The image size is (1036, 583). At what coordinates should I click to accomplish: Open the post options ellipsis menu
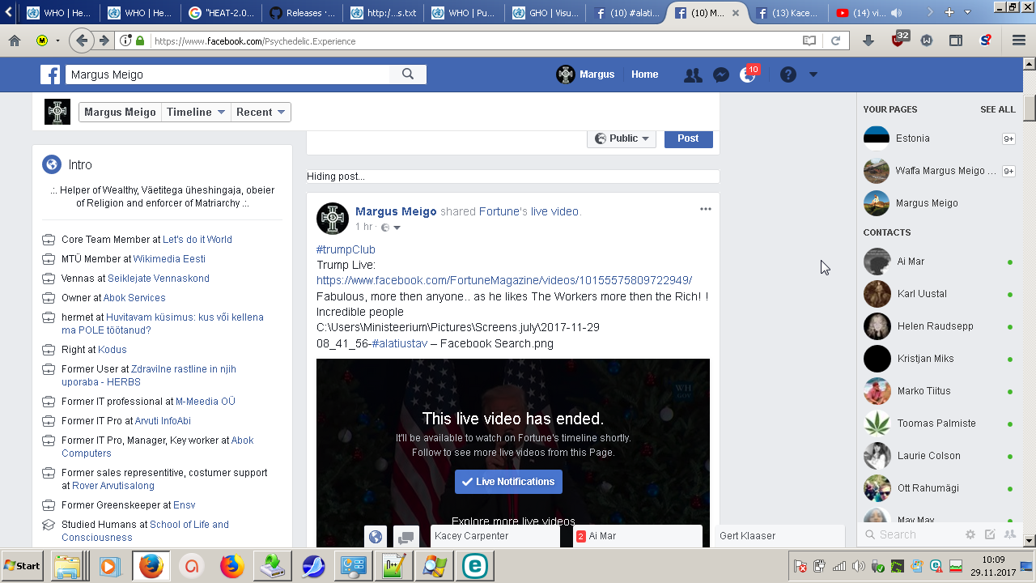coord(706,209)
